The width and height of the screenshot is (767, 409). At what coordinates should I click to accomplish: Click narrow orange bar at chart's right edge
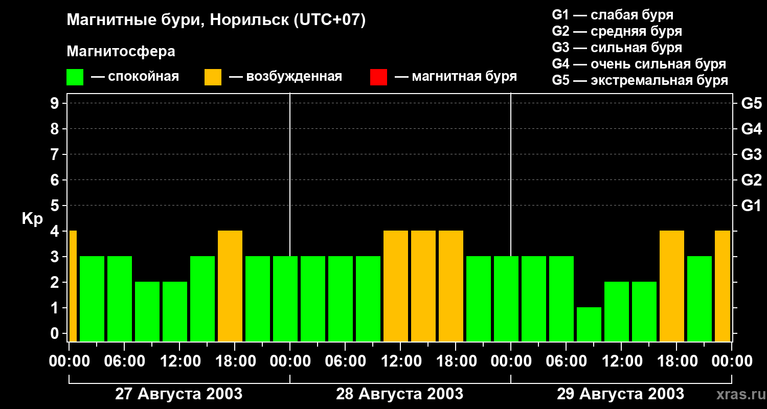(x=723, y=286)
